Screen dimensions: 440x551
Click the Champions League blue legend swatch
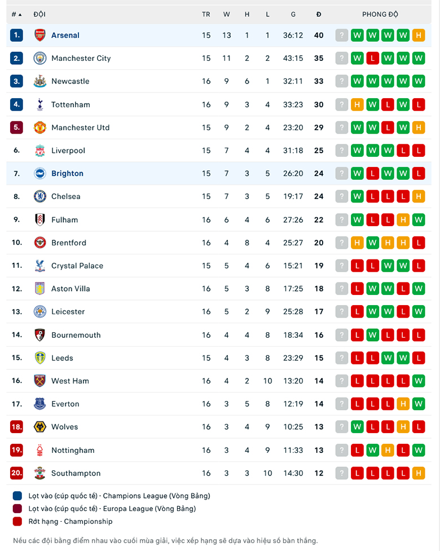(x=17, y=496)
